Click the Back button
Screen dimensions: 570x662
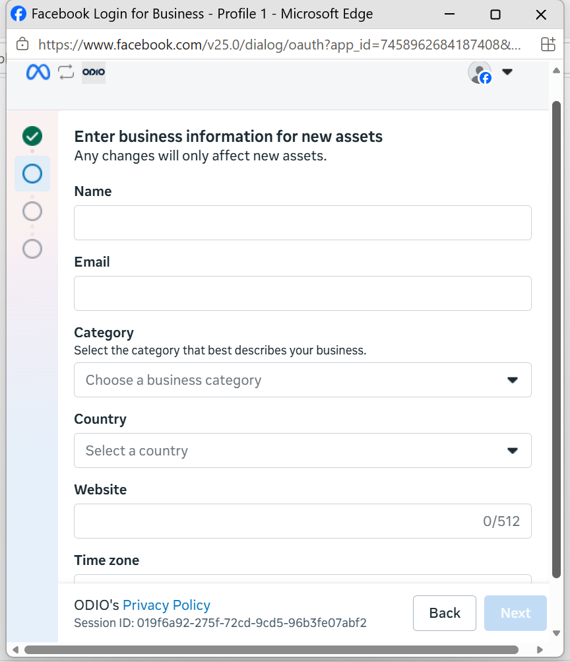pos(445,613)
